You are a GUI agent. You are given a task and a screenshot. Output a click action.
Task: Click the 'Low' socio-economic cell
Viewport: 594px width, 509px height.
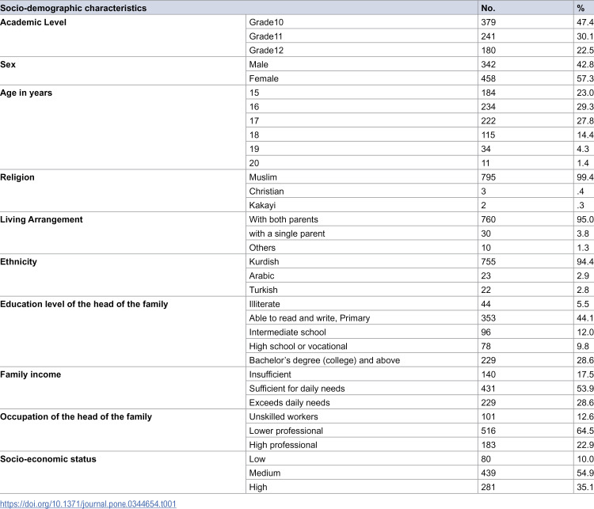click(x=257, y=459)
